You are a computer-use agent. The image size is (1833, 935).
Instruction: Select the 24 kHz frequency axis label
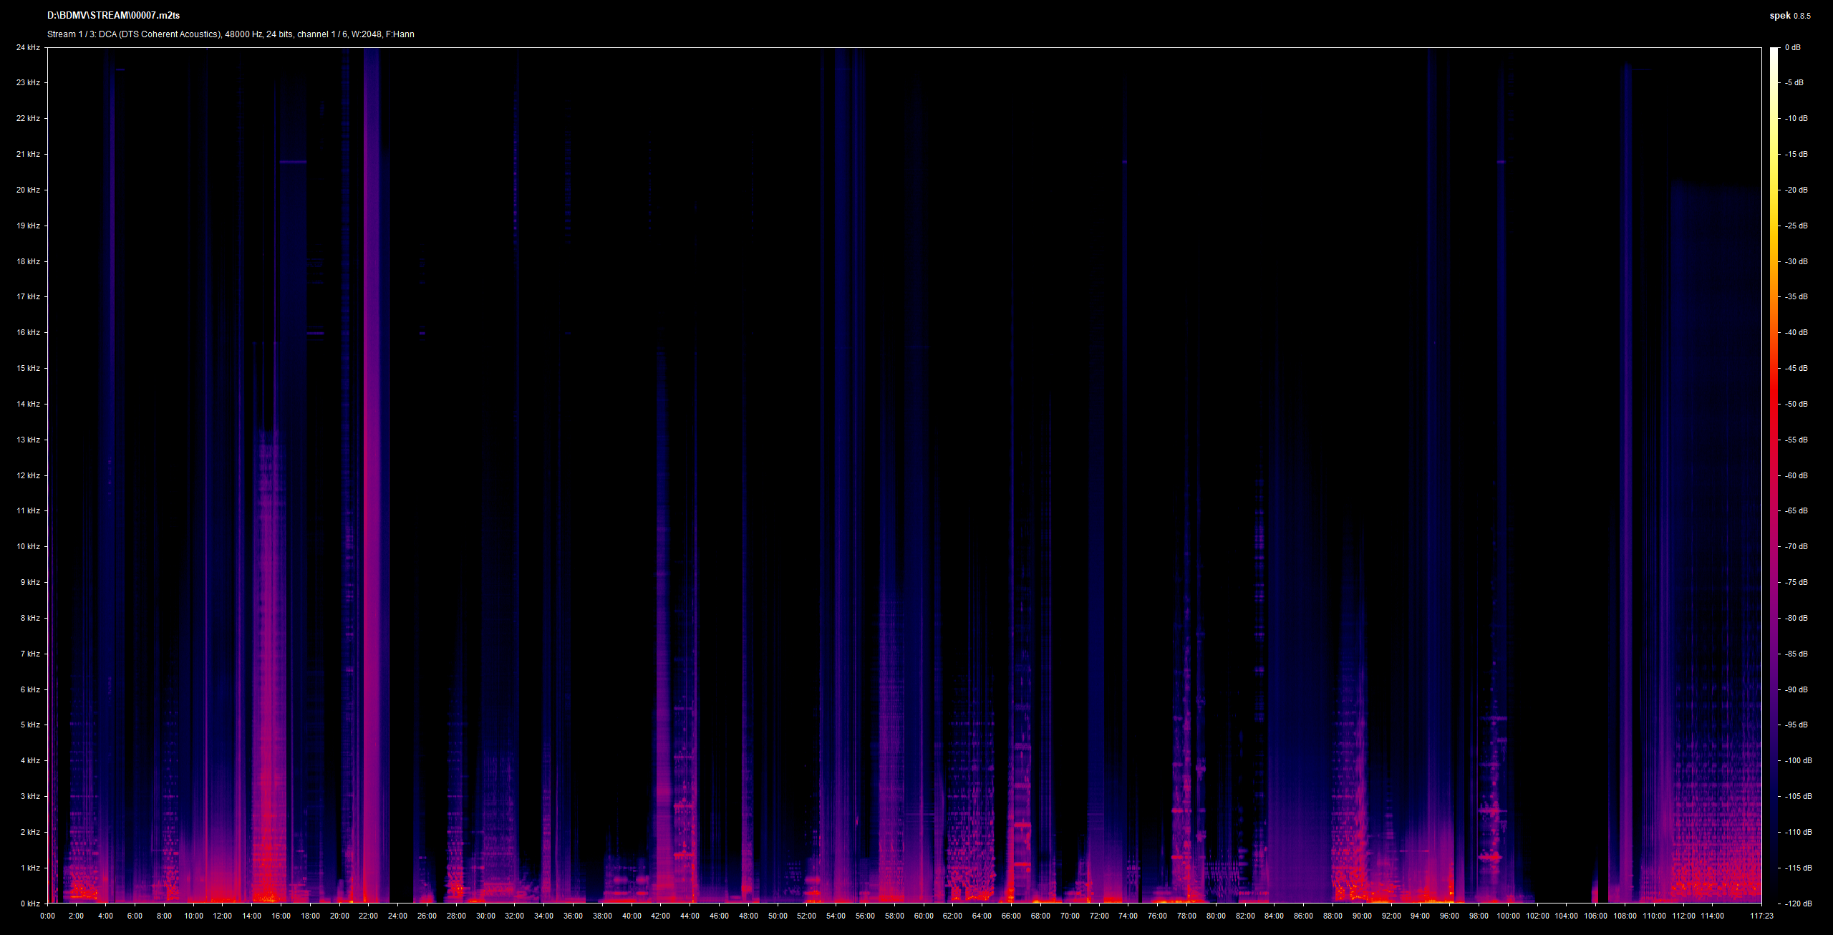[29, 48]
